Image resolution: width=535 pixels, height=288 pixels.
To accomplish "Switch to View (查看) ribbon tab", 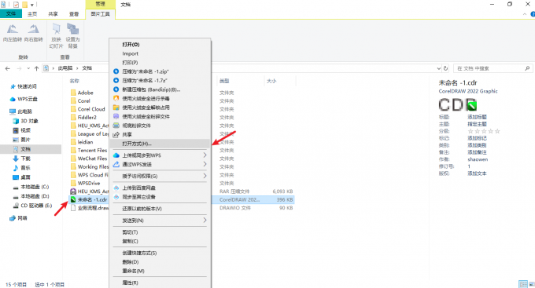I will point(74,14).
